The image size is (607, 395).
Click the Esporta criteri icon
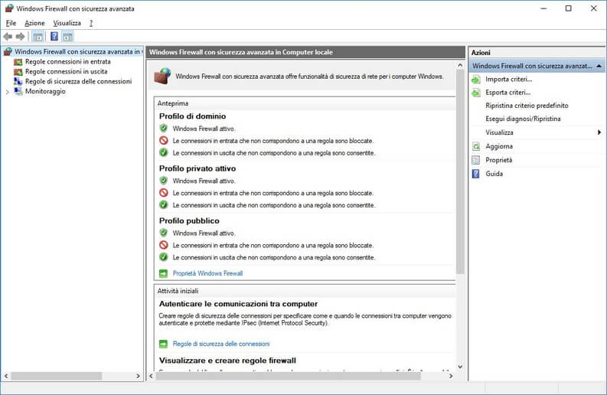pos(476,93)
